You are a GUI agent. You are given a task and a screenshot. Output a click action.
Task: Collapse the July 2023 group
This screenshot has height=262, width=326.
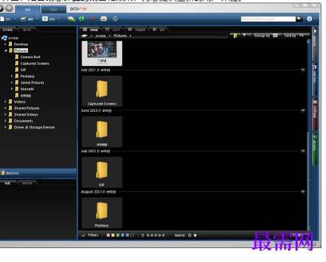pos(303,151)
